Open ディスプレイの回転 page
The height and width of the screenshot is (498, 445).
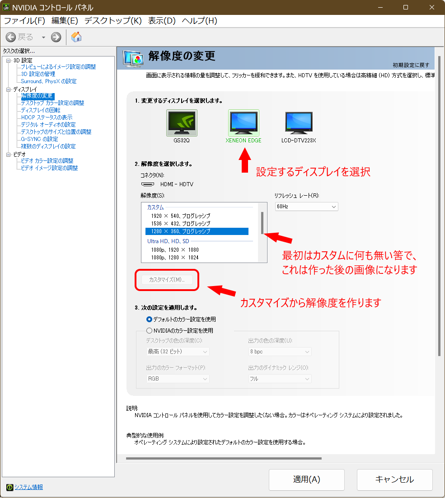[41, 110]
